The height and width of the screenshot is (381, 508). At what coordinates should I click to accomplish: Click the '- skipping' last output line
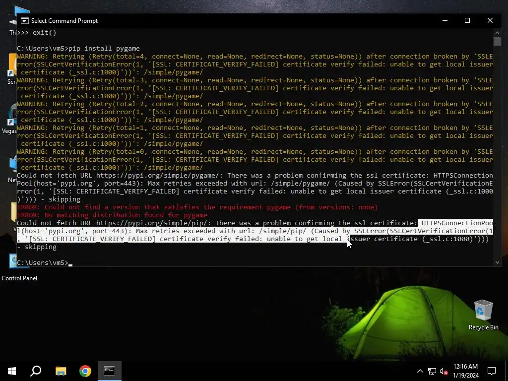pyautogui.click(x=37, y=247)
